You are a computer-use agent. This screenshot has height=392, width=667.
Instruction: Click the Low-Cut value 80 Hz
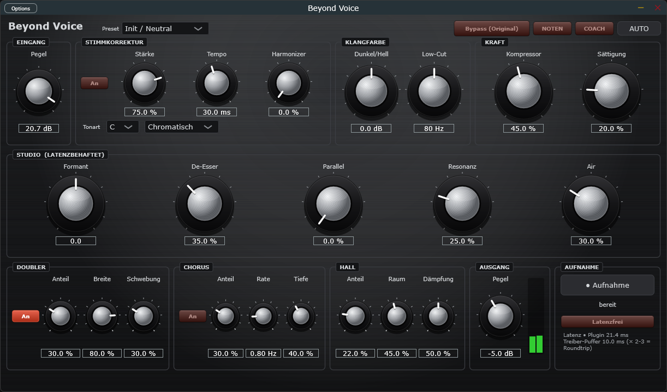(x=434, y=128)
